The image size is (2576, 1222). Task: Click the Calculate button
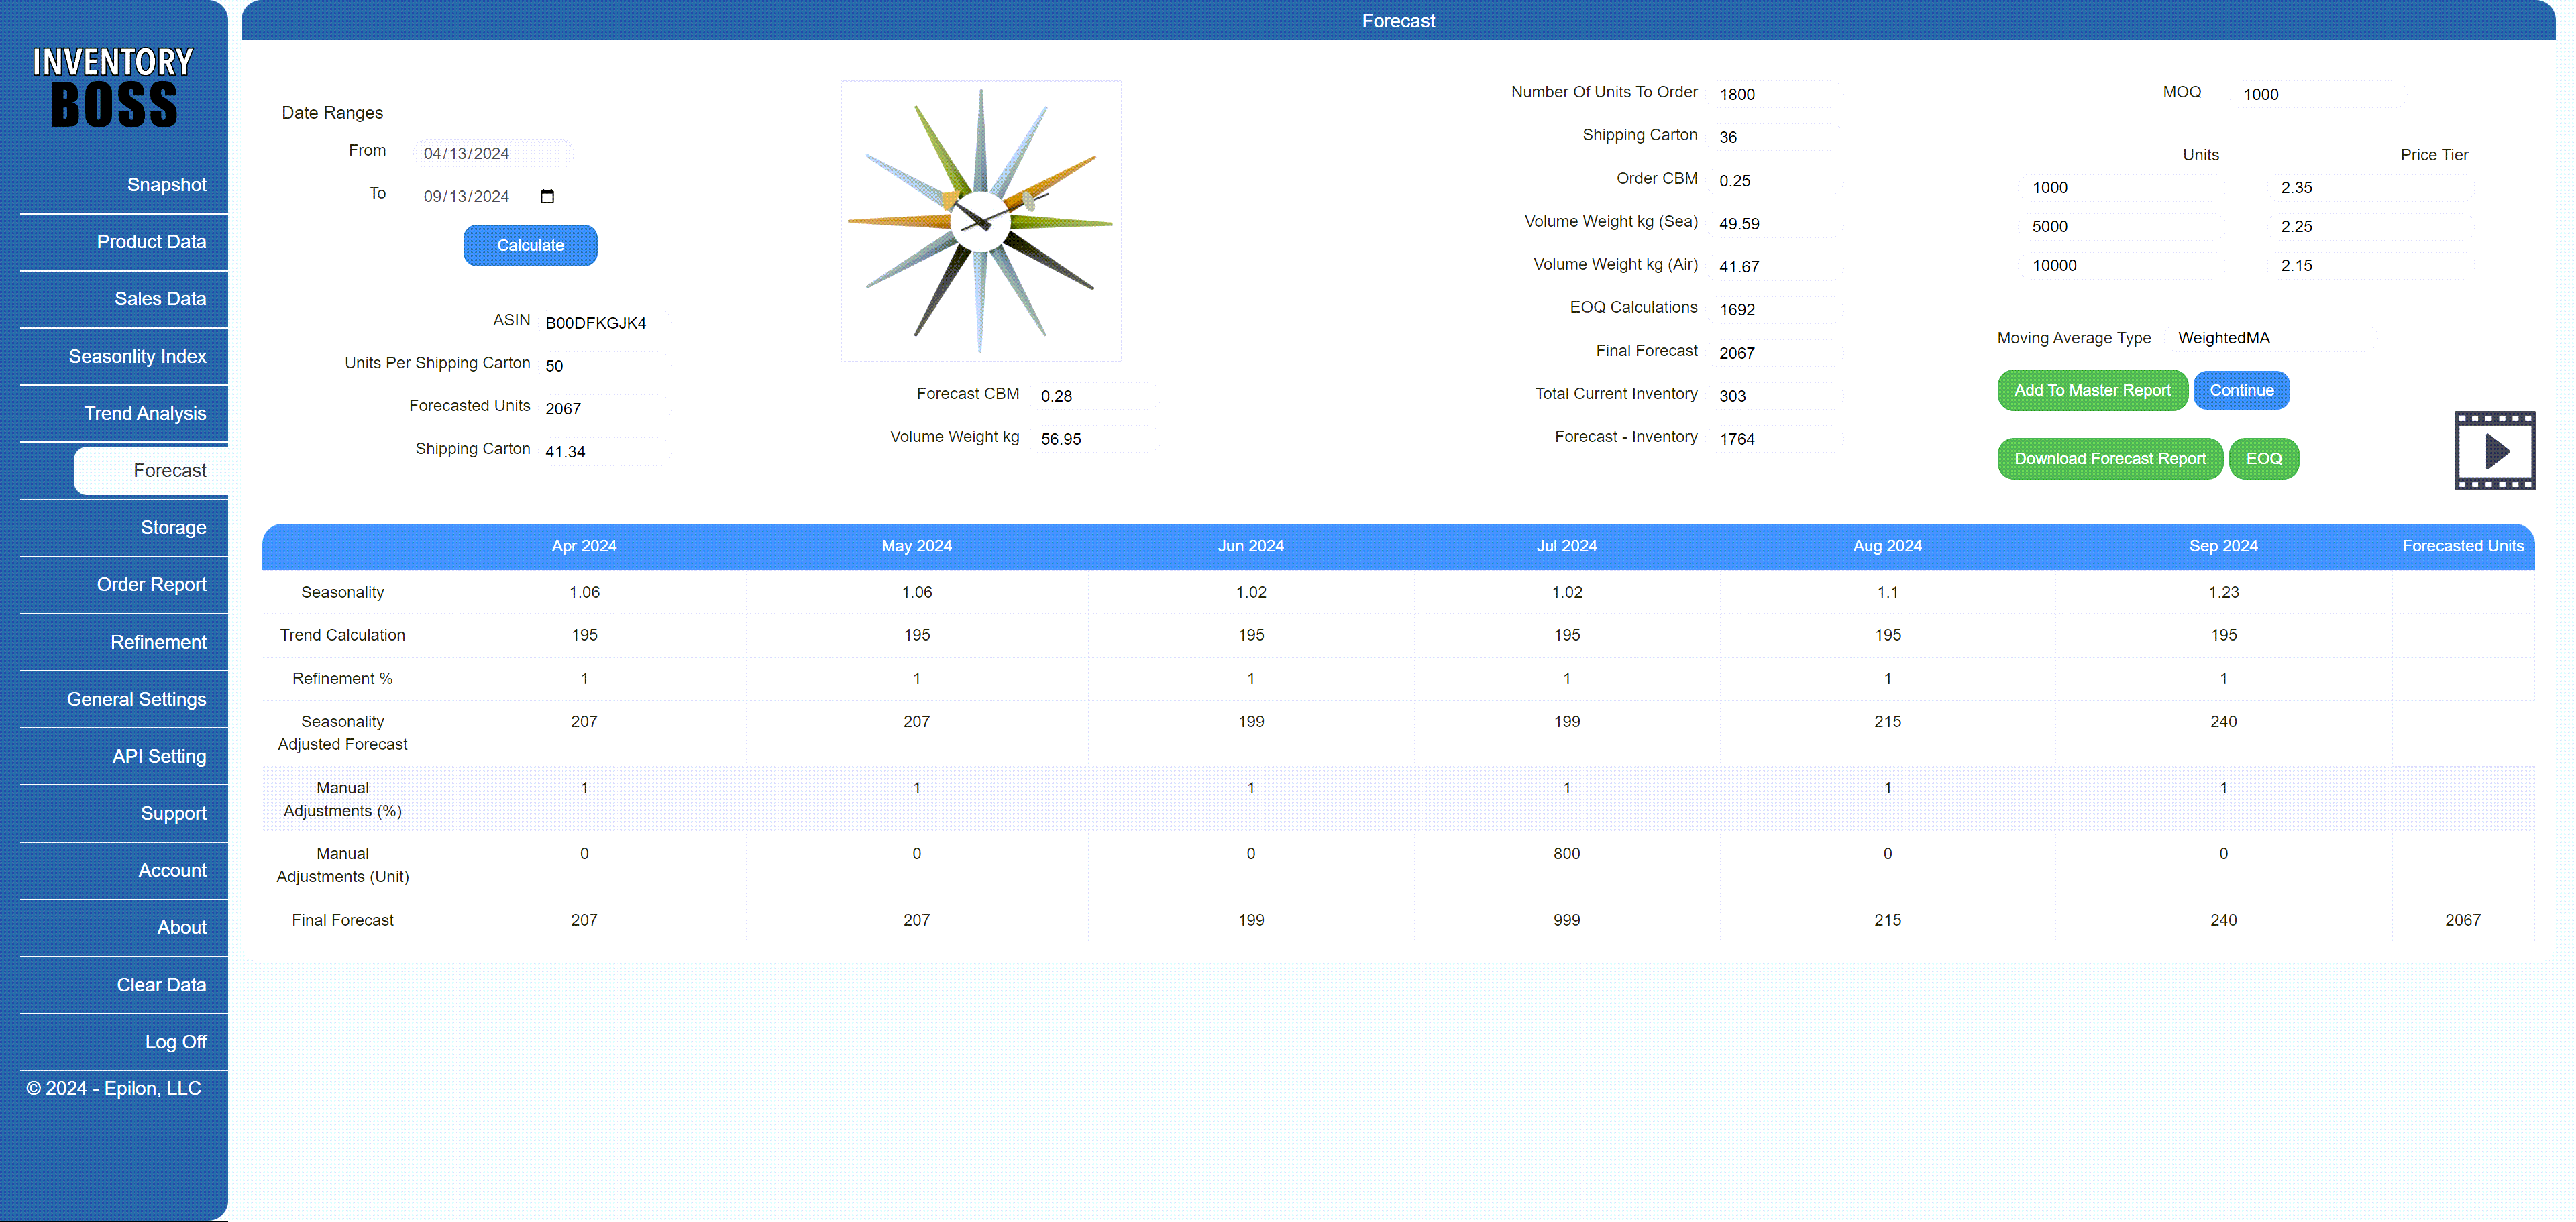coord(530,246)
